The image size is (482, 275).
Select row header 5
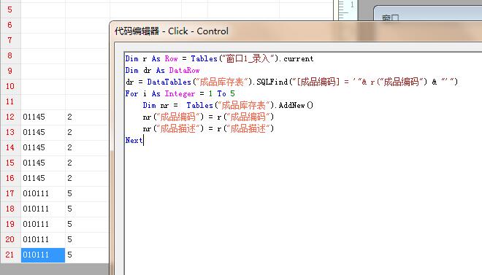pyautogui.click(x=10, y=9)
